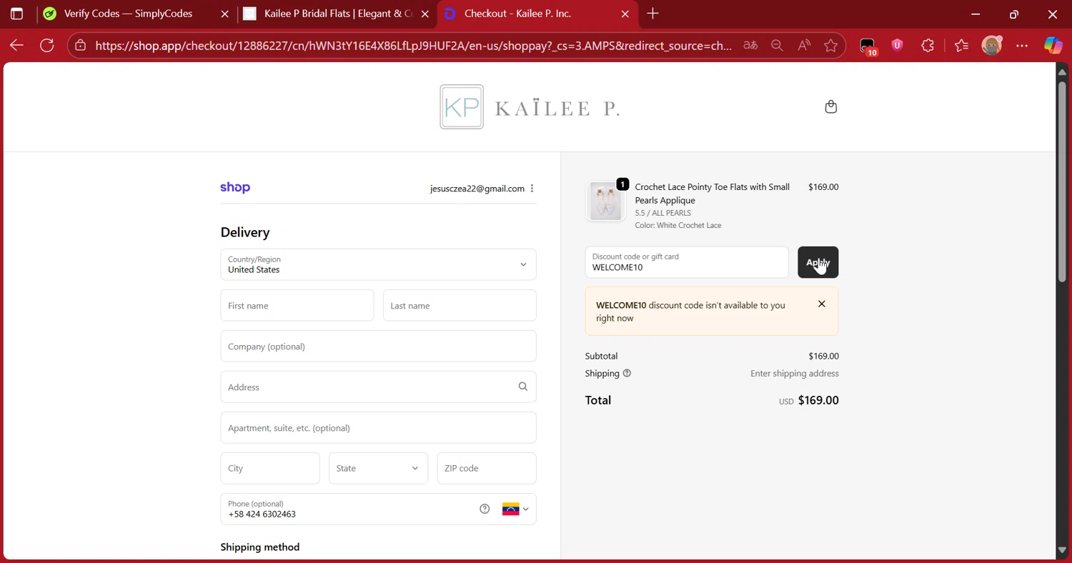The height and width of the screenshot is (563, 1072).
Task: Open the Favorites list icon
Action: coord(961,46)
